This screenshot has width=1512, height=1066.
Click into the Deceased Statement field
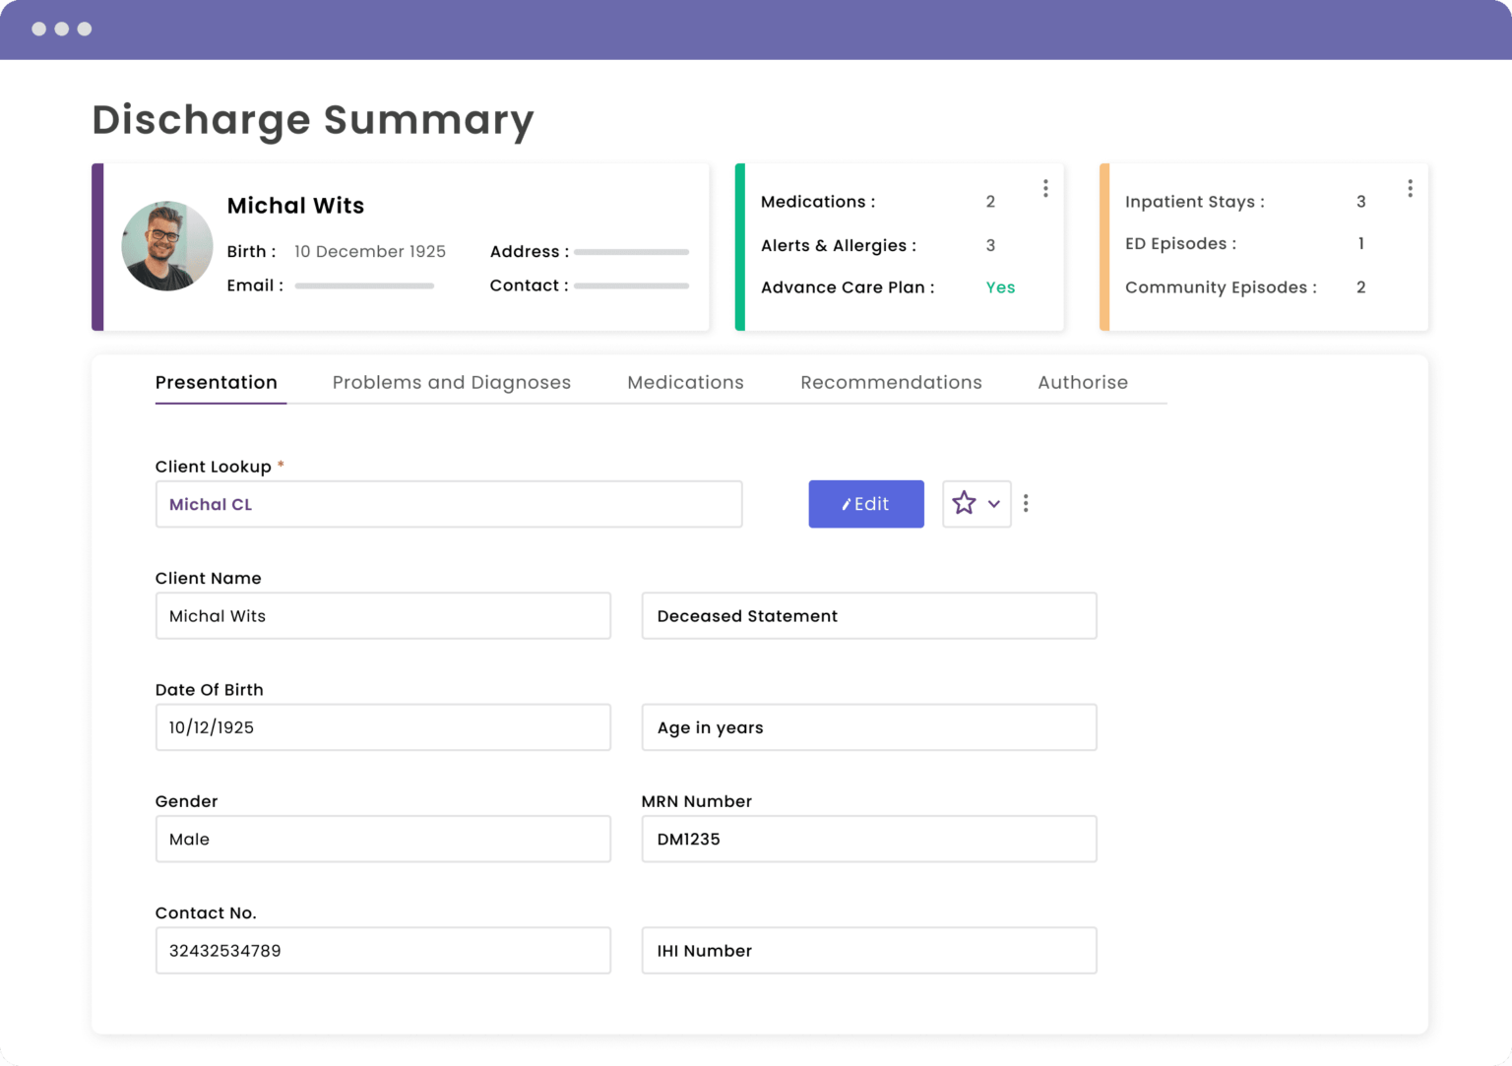pyautogui.click(x=868, y=616)
